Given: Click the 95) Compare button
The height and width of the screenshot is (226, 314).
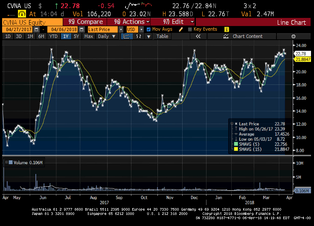Looking at the screenshot, I should click(x=85, y=22).
